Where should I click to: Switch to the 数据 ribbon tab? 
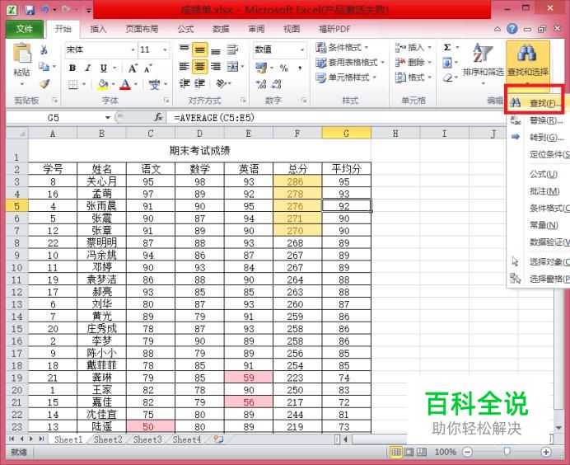(221, 29)
